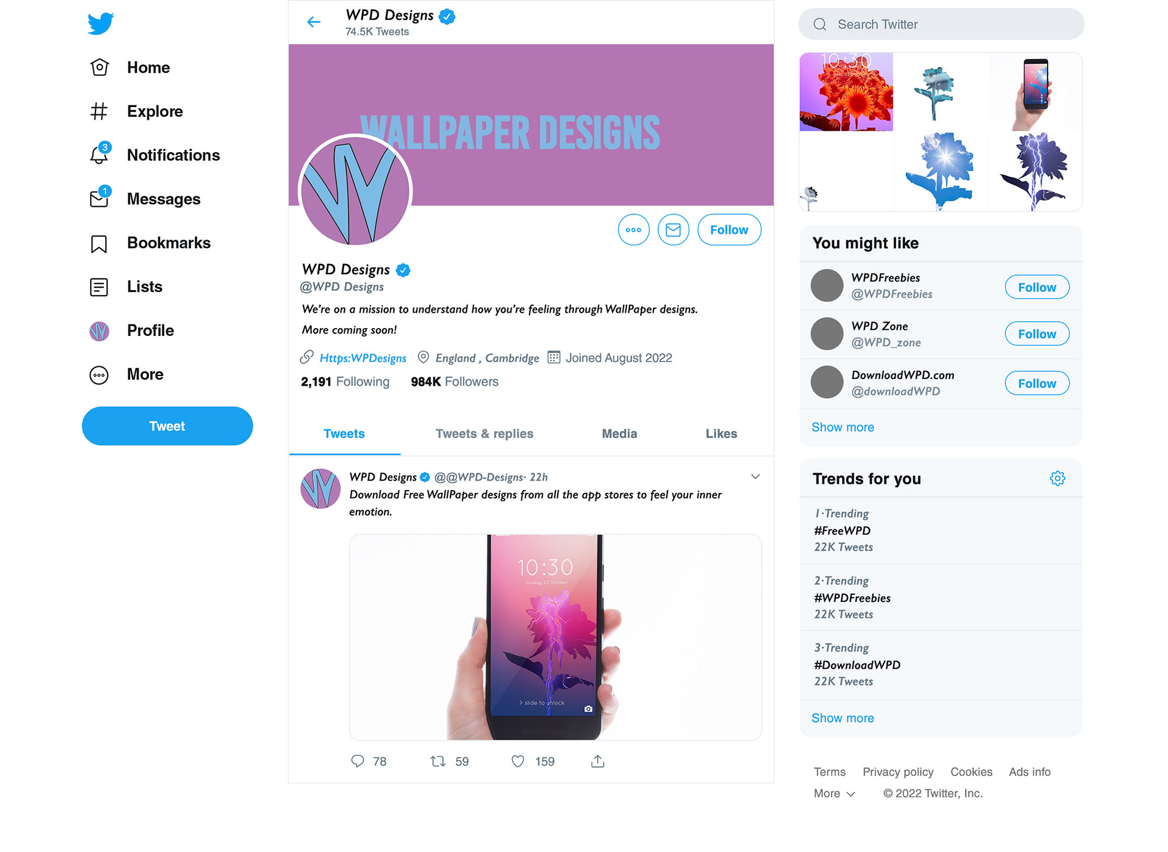Switch to the Media tab
1168x852 pixels.
click(x=619, y=434)
